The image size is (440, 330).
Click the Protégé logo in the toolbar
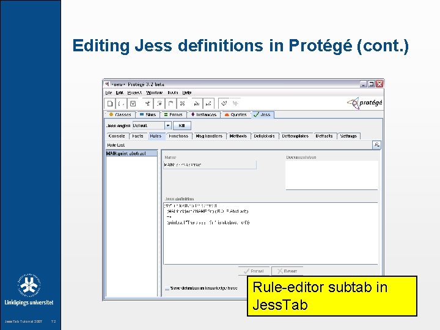(364, 103)
